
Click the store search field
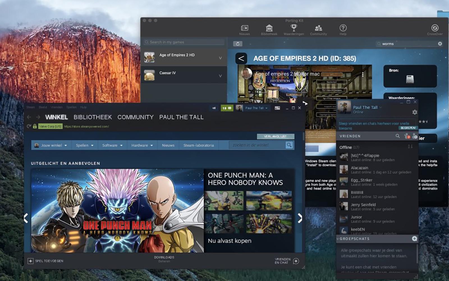click(x=257, y=145)
